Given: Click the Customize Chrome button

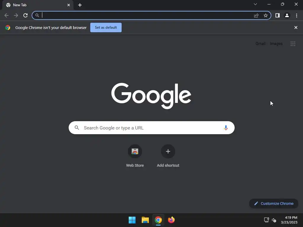Looking at the screenshot, I should [274, 203].
